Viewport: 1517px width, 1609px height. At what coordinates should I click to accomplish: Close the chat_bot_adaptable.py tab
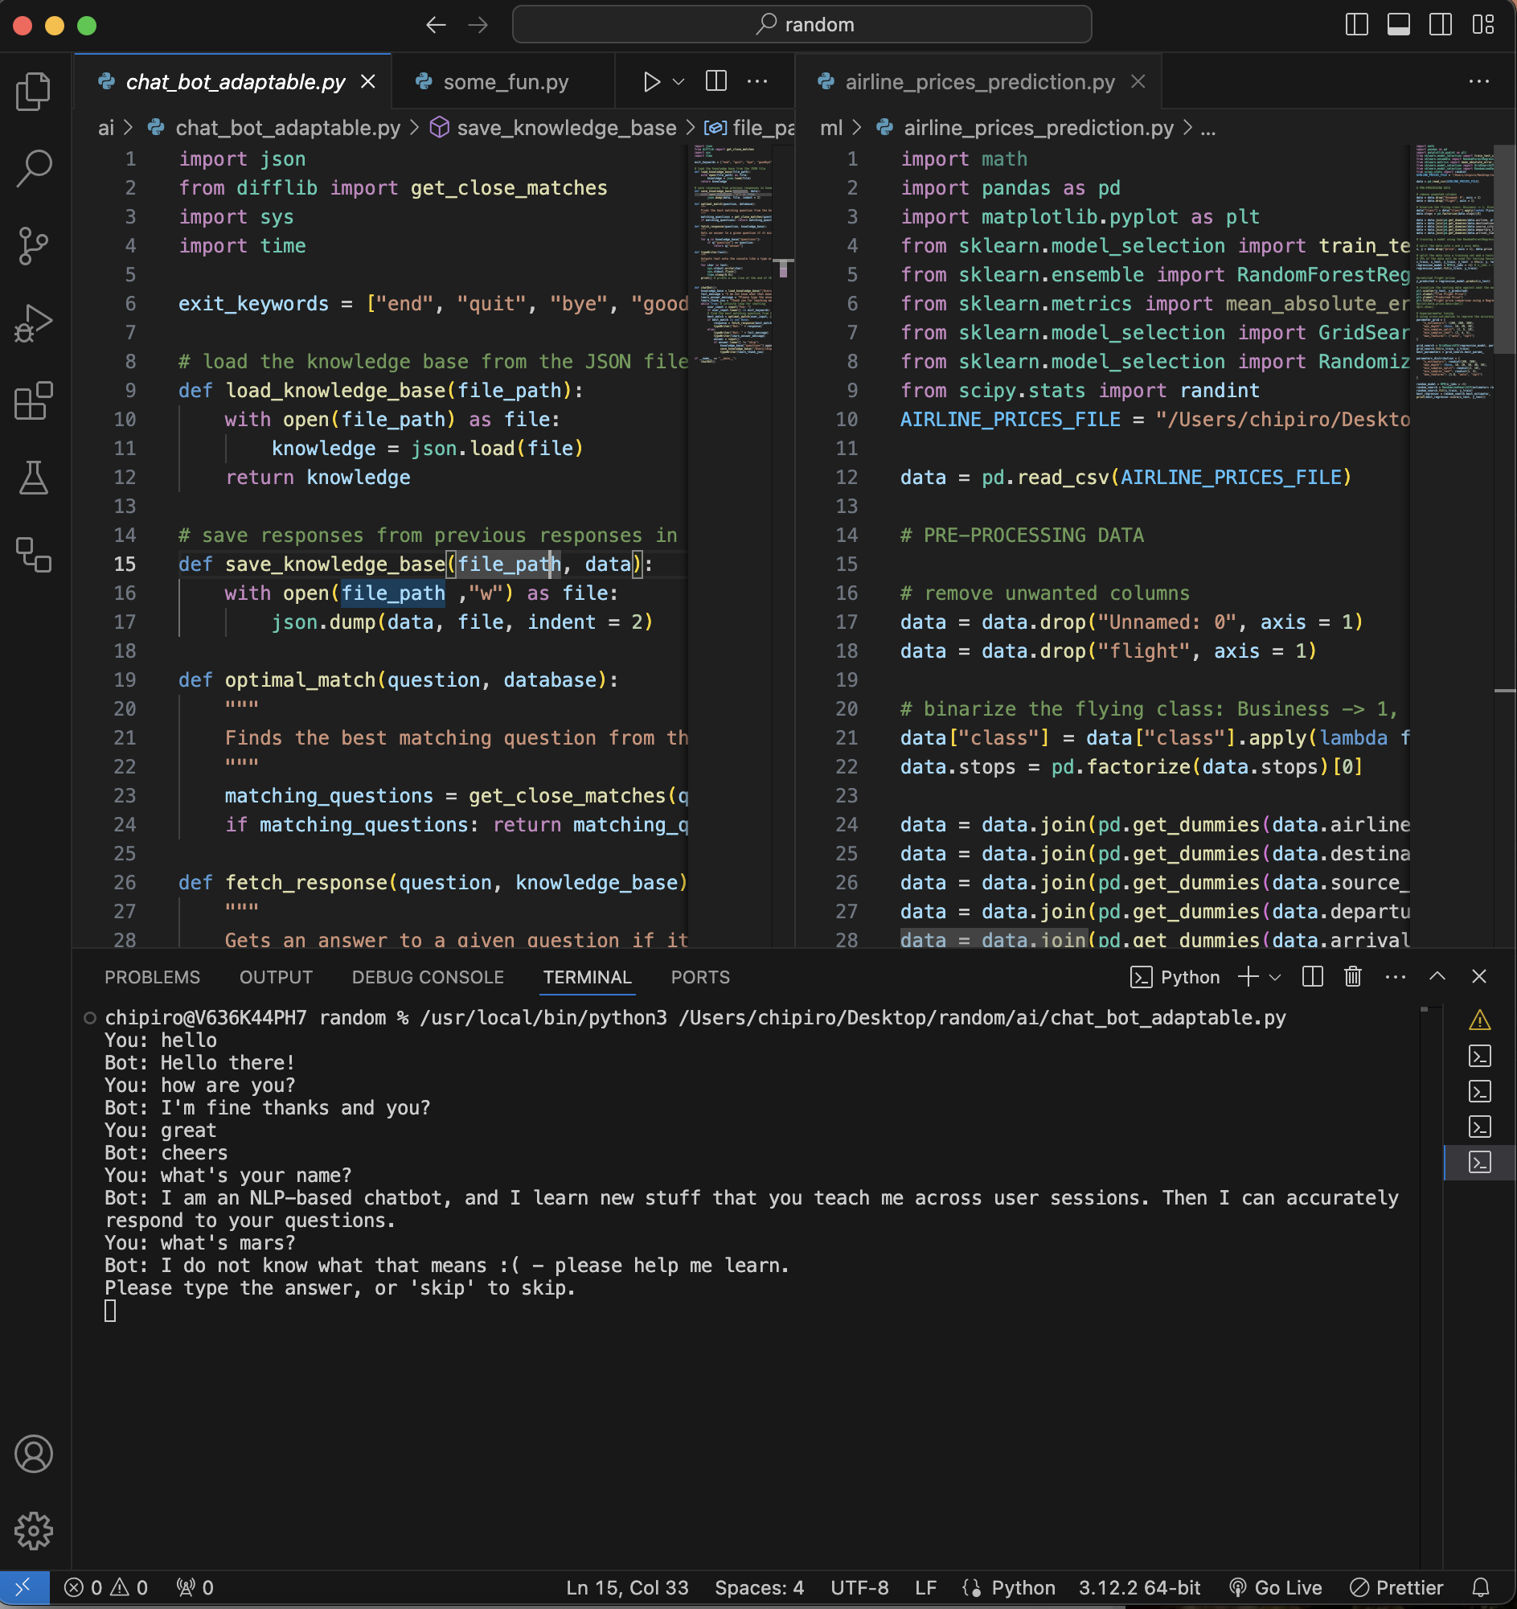tap(368, 82)
